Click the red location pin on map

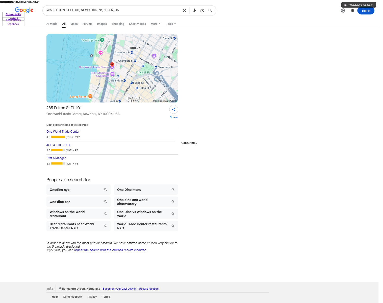(x=112, y=65)
